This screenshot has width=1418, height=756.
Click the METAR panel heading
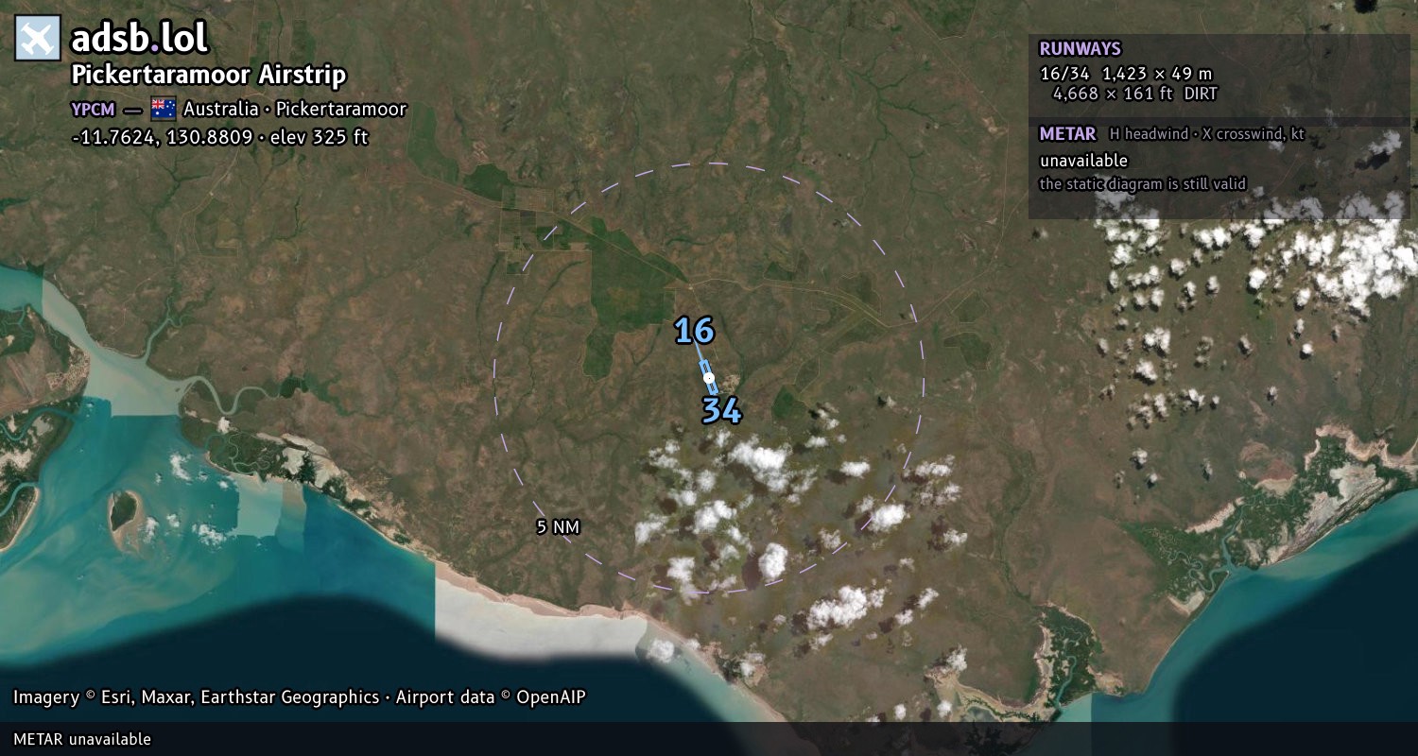tap(1067, 134)
